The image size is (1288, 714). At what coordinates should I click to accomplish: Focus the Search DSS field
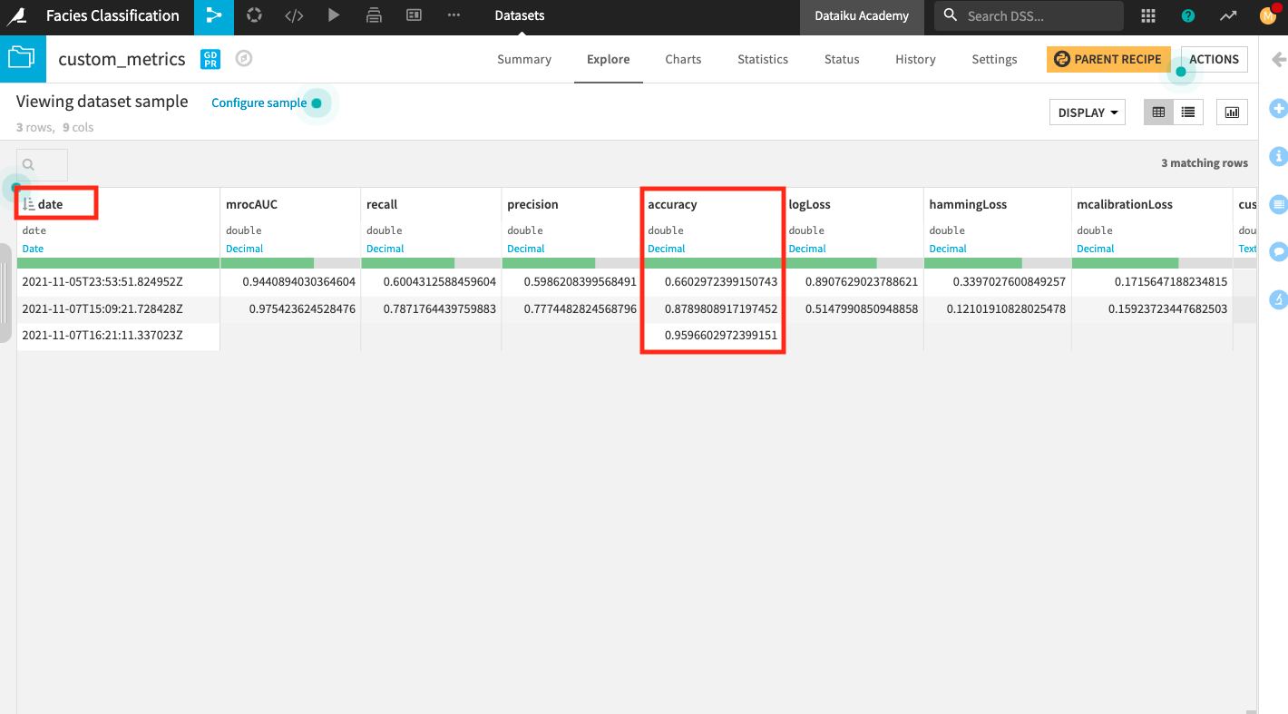coord(1029,16)
